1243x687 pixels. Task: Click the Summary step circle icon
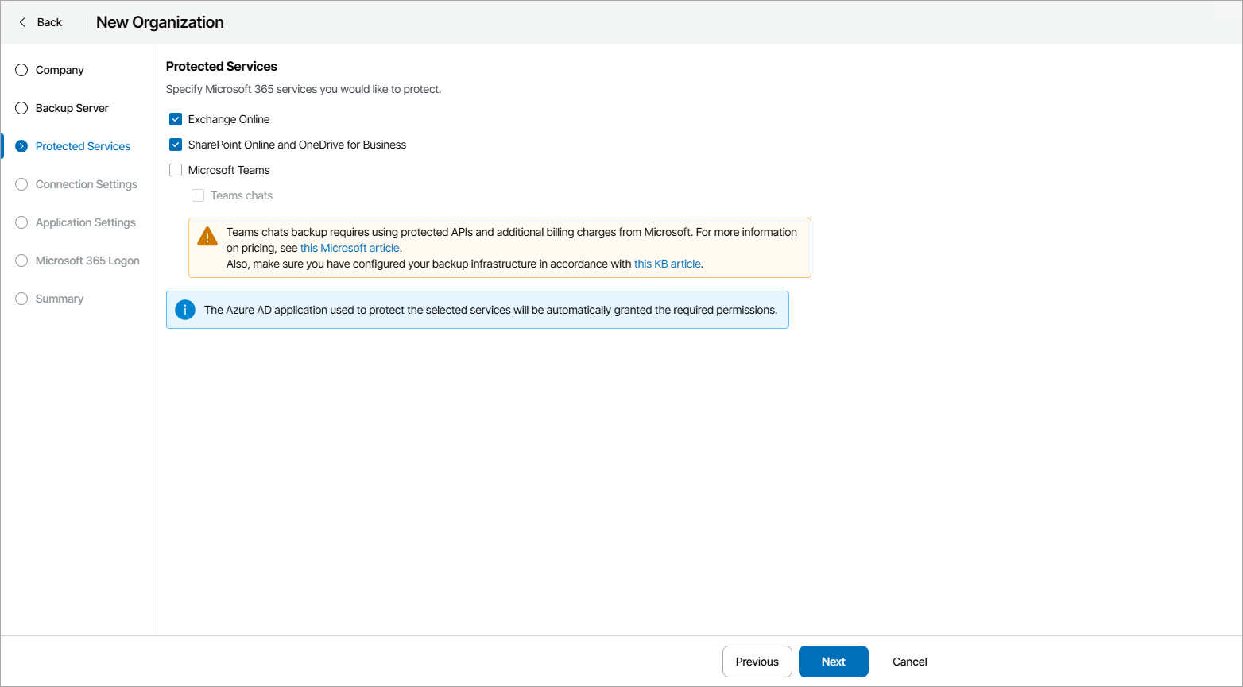pyautogui.click(x=21, y=299)
